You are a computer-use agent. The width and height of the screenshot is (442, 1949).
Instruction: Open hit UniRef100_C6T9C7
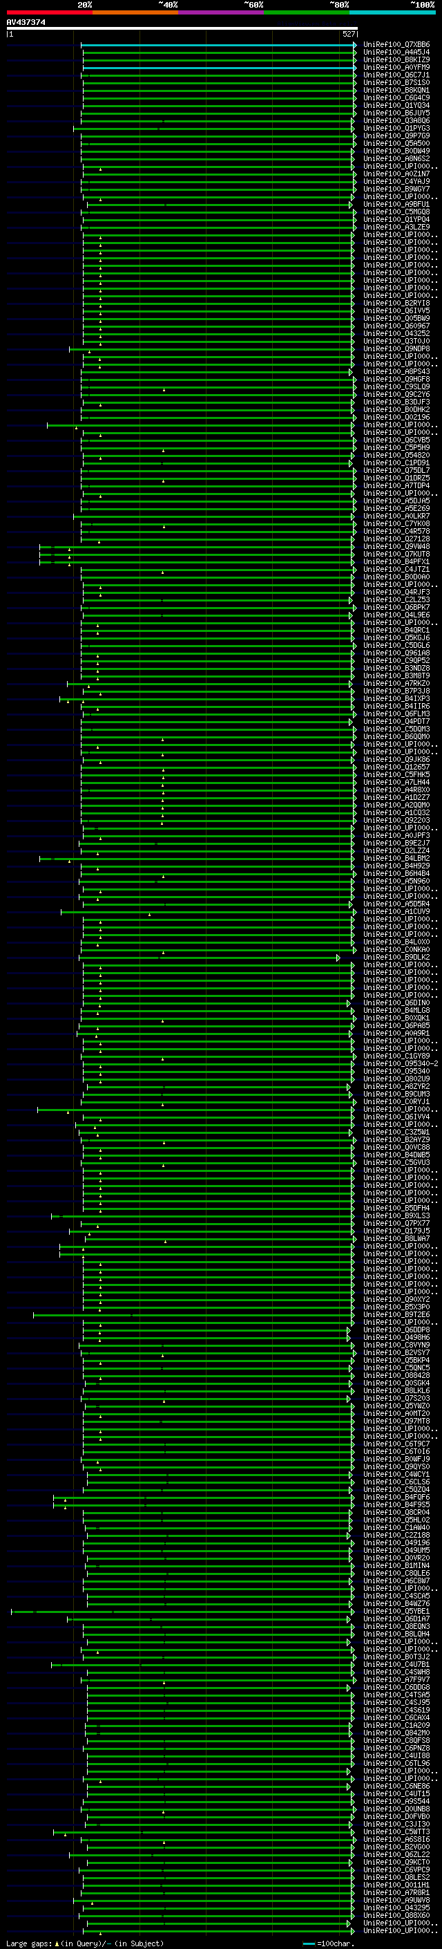[x=396, y=1444]
